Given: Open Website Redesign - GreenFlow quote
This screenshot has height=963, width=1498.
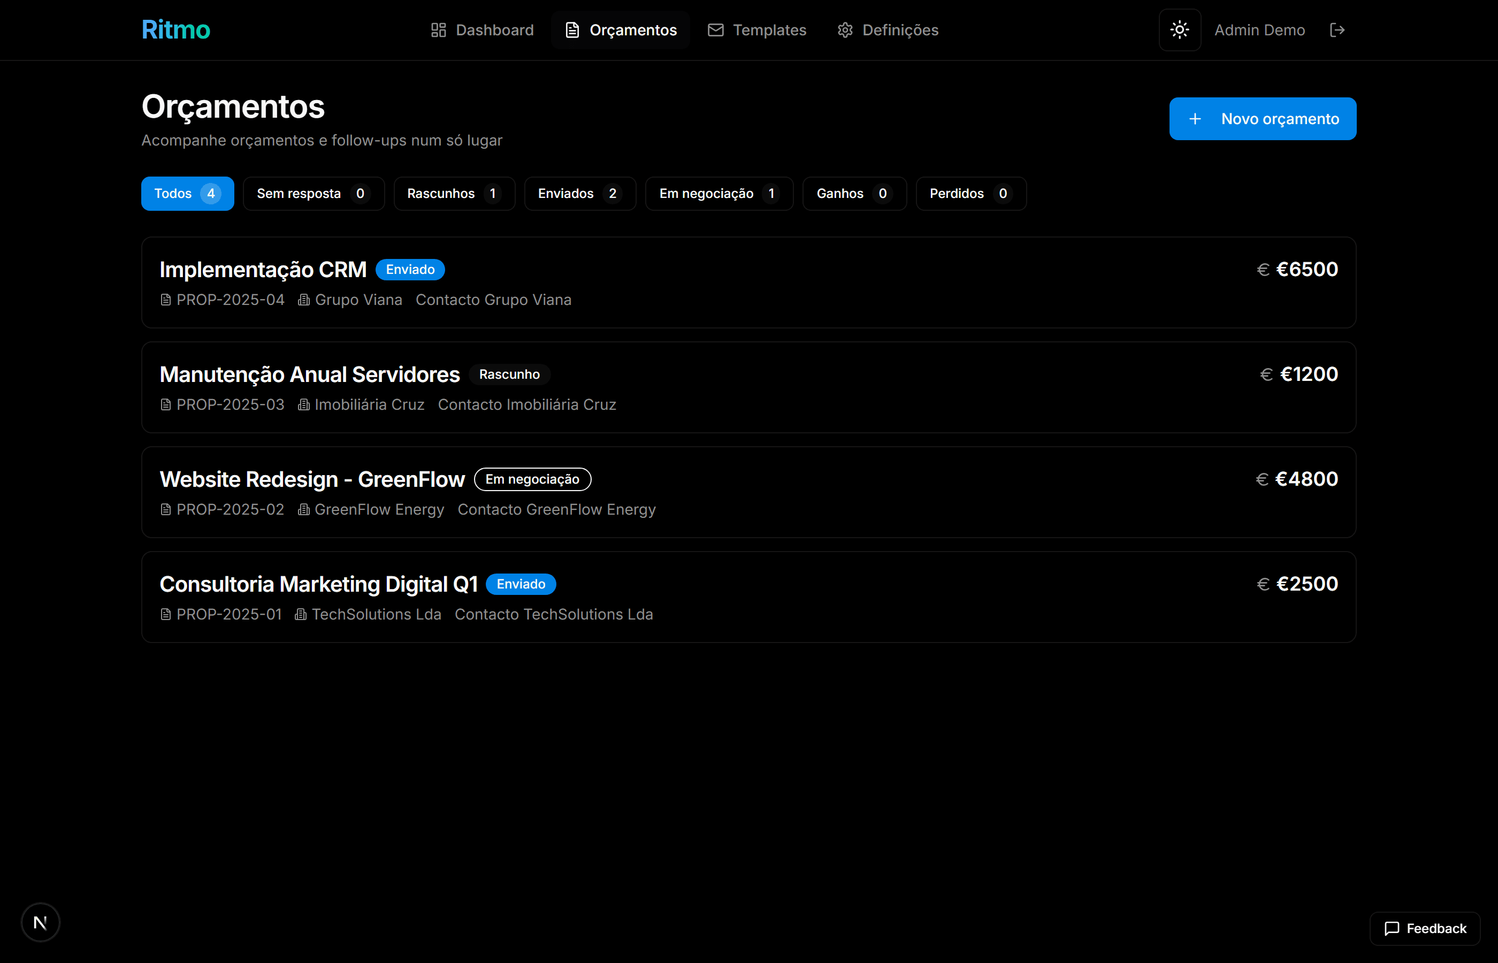Looking at the screenshot, I should tap(312, 479).
